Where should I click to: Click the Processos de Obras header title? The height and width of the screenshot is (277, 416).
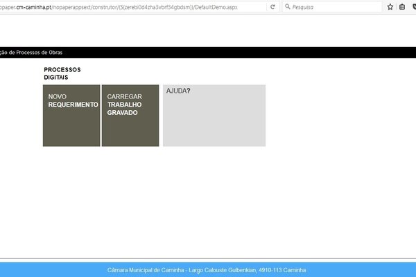[31, 52]
